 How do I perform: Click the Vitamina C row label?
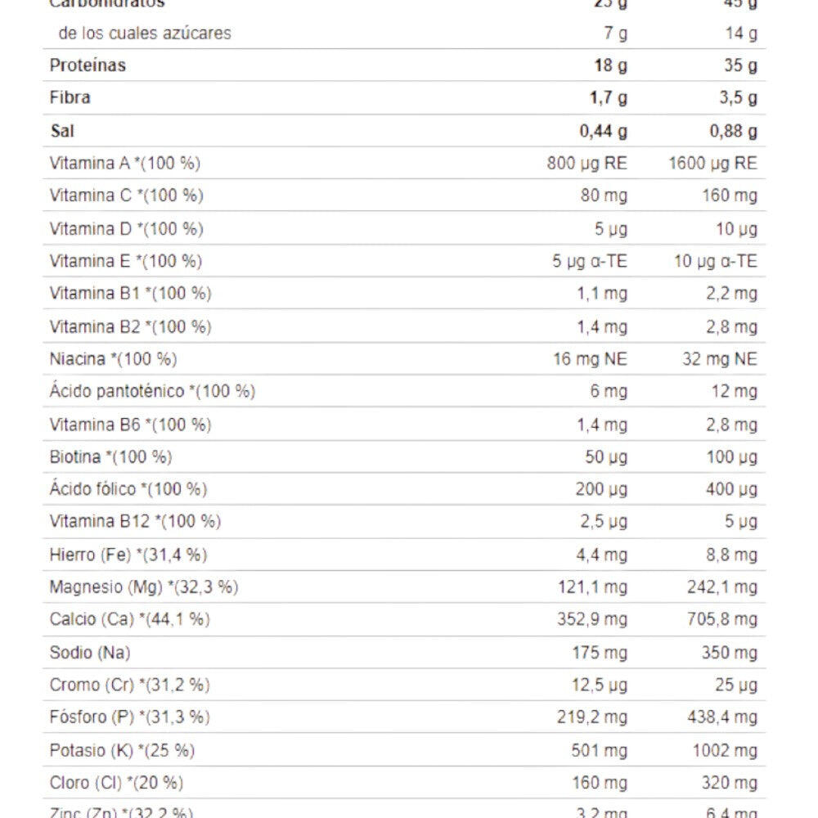pyautogui.click(x=126, y=196)
